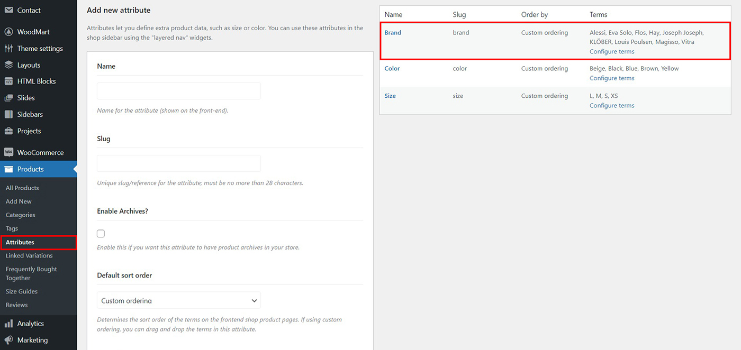Select the Products menu item
The width and height of the screenshot is (741, 350).
point(39,169)
